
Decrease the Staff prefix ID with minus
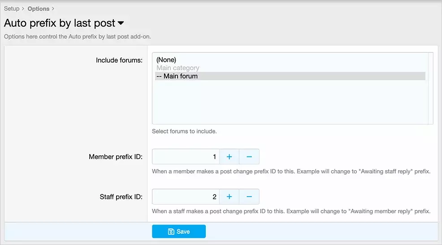249,197
